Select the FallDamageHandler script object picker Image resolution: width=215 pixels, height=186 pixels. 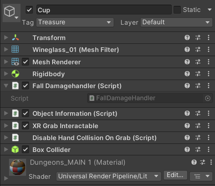[208, 98]
